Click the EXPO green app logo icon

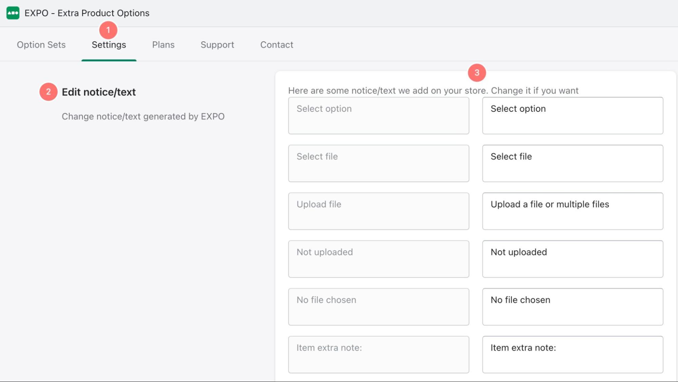tap(13, 13)
